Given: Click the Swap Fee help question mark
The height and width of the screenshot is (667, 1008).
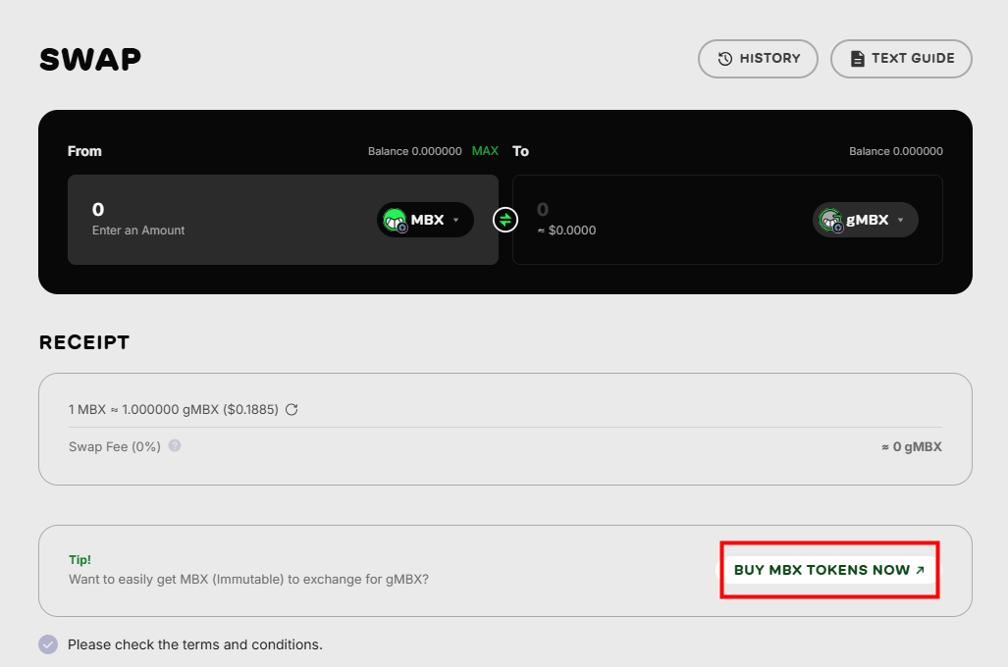Looking at the screenshot, I should click(175, 445).
